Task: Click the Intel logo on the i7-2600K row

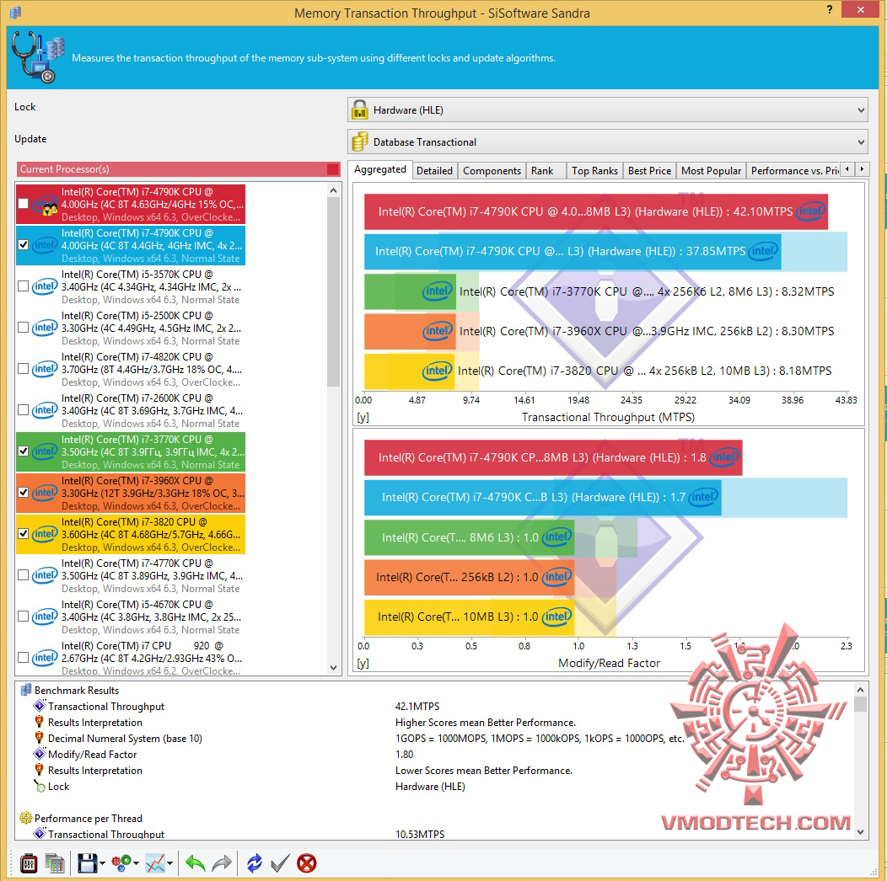Action: pos(45,410)
